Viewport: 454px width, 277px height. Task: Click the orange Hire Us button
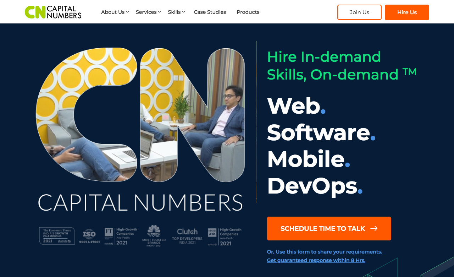click(407, 12)
